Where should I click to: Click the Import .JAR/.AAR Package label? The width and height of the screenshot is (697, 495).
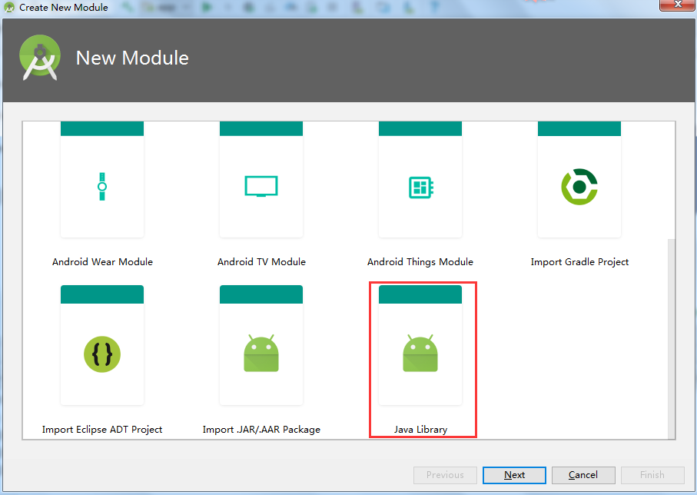click(261, 430)
